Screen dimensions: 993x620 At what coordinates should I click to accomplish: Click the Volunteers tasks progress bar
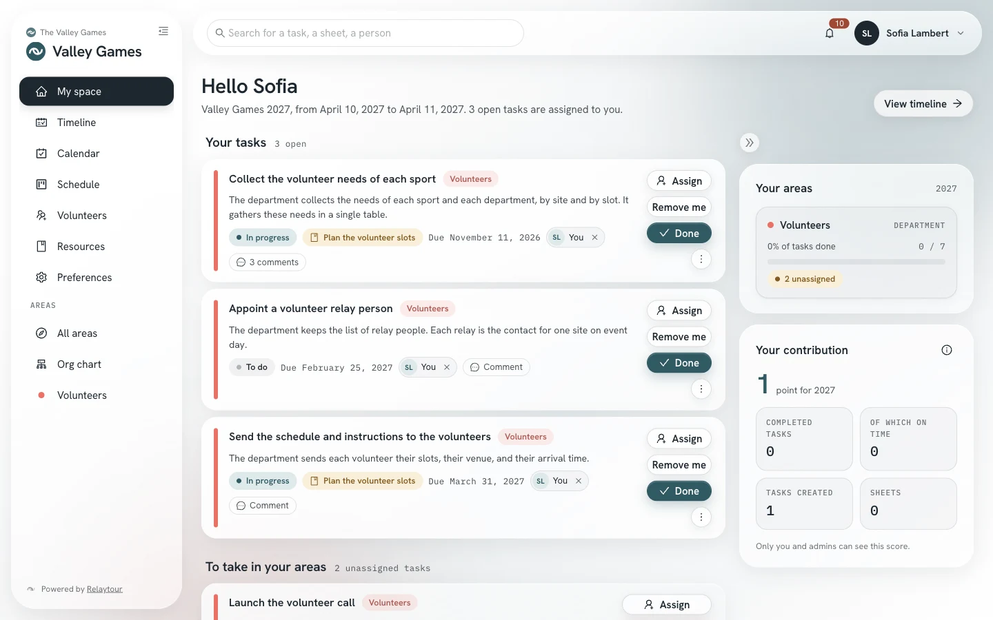click(x=856, y=262)
